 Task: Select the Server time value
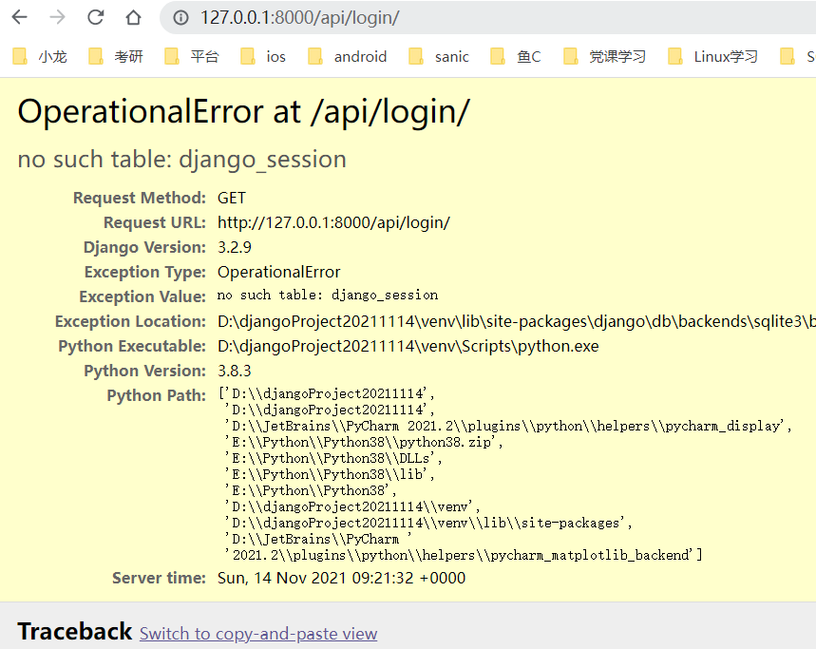(341, 578)
